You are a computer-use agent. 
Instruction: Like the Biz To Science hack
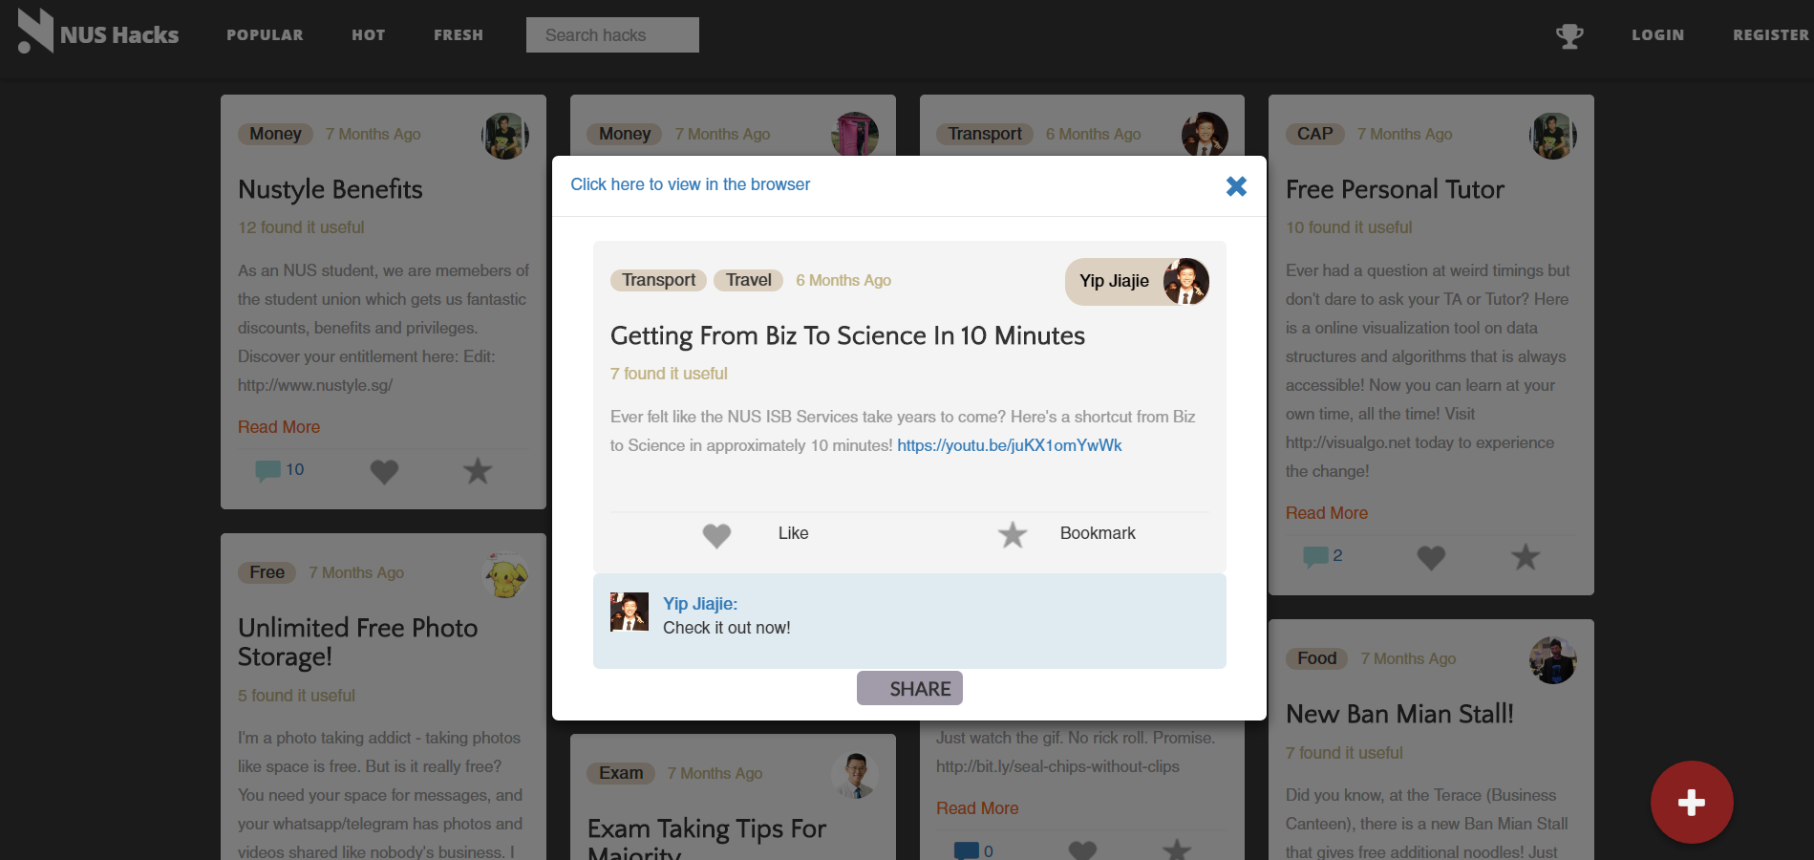756,534
